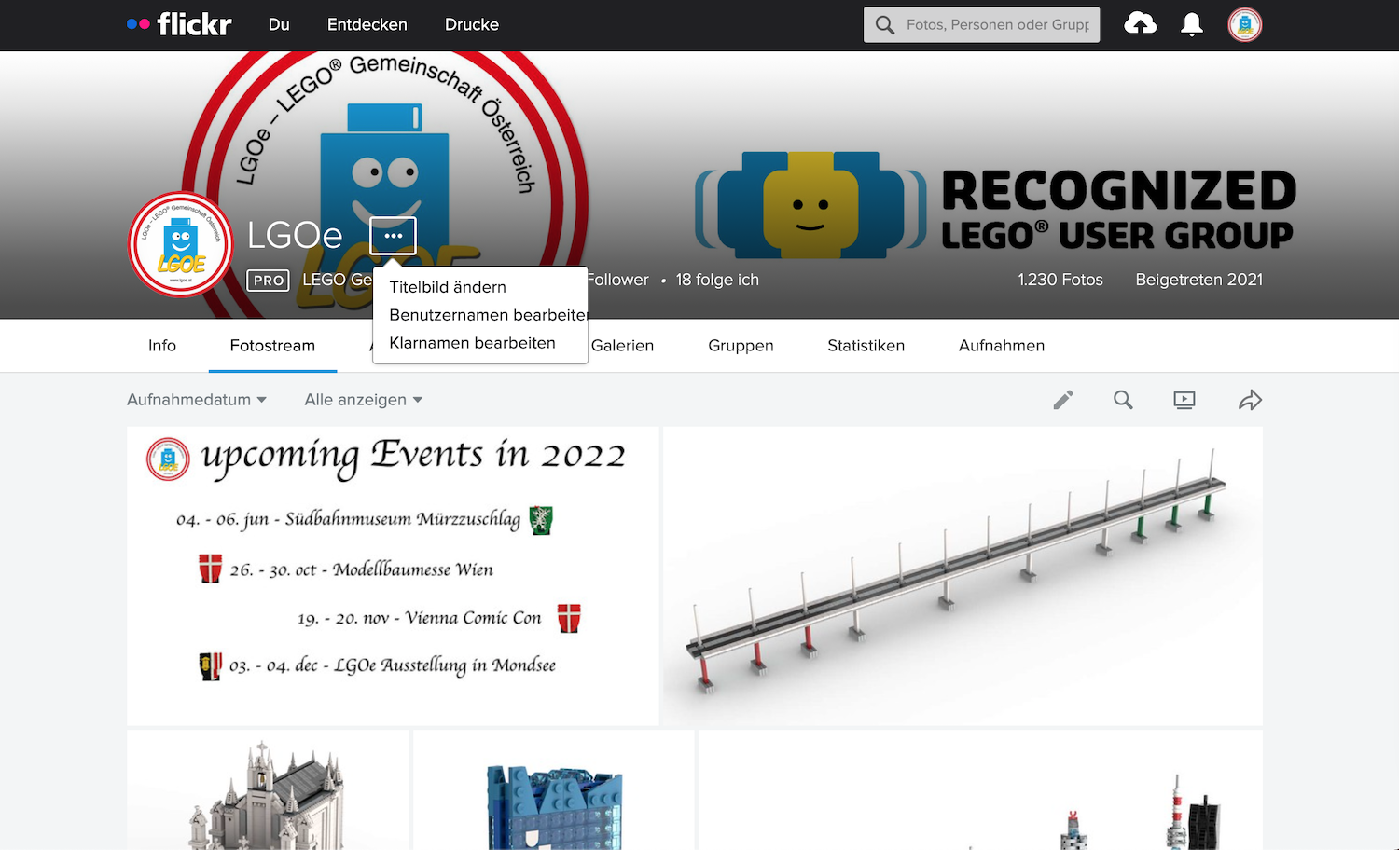Click the Recognized LEGO User Group banner
The width and height of the screenshot is (1399, 850).
tap(996, 205)
